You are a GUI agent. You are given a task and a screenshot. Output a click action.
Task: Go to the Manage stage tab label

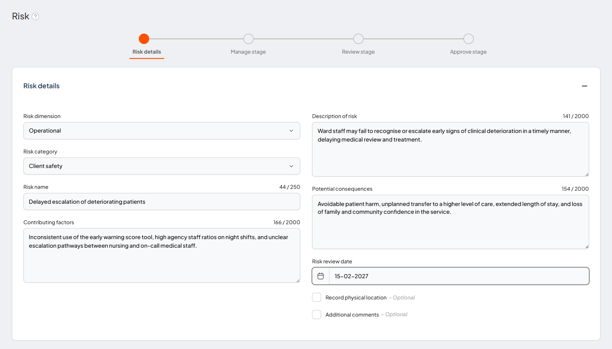click(x=248, y=52)
